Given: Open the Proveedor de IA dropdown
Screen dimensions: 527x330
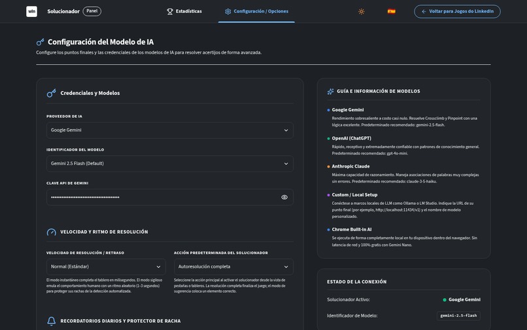Looking at the screenshot, I should click(x=170, y=130).
